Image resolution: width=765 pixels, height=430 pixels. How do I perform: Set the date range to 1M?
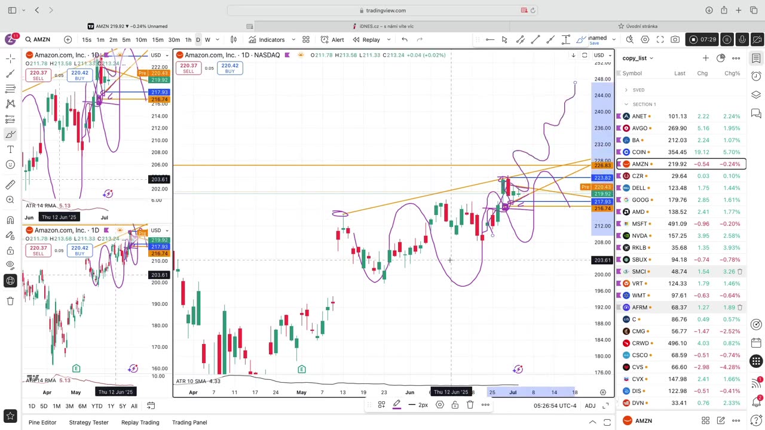[56, 406]
